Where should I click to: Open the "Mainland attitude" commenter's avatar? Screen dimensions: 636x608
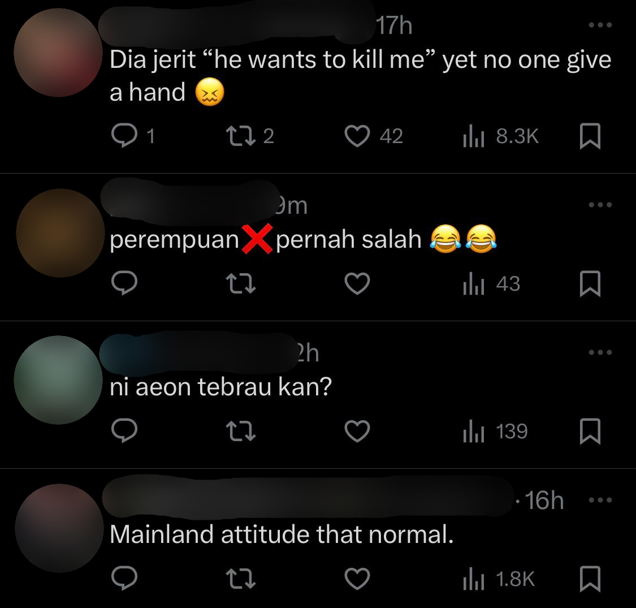pyautogui.click(x=59, y=528)
